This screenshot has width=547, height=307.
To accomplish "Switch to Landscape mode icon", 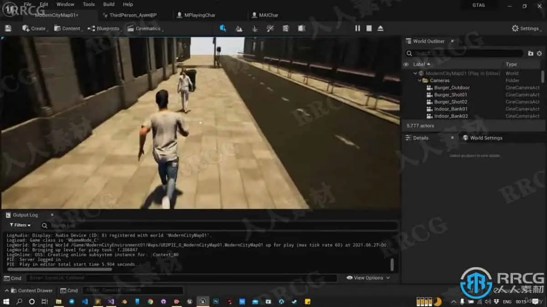I will [x=239, y=28].
